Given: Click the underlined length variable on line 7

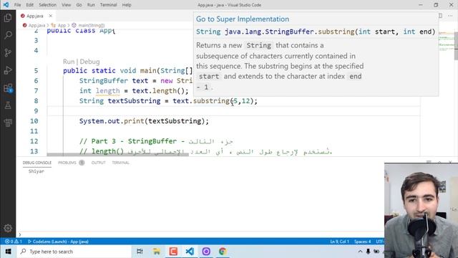Looking at the screenshot, I should point(108,91).
